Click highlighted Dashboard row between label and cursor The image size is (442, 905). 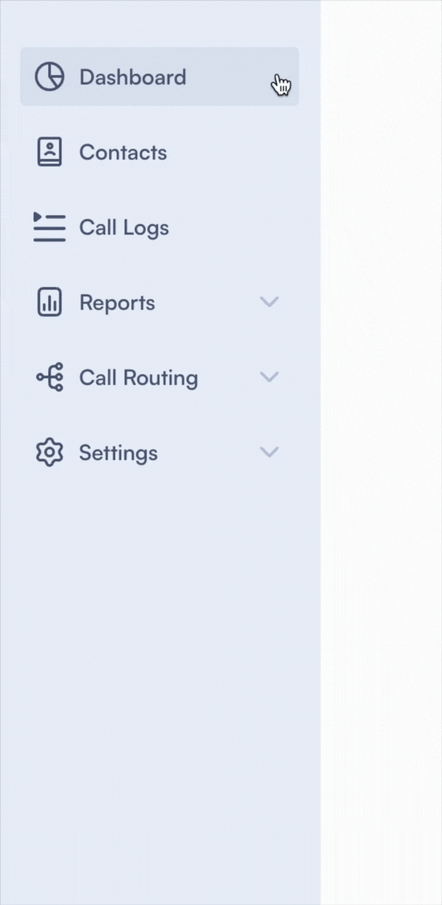228,77
